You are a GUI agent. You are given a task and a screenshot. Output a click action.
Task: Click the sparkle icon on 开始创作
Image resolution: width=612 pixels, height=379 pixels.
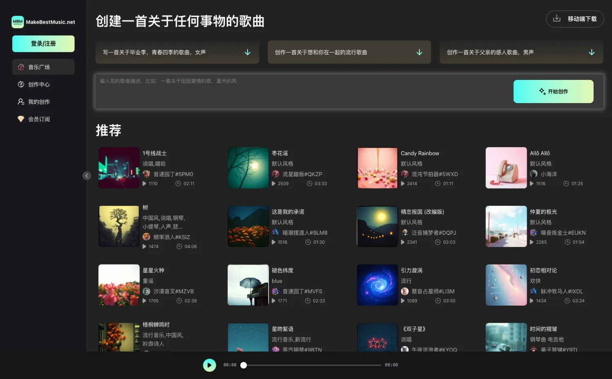[542, 91]
